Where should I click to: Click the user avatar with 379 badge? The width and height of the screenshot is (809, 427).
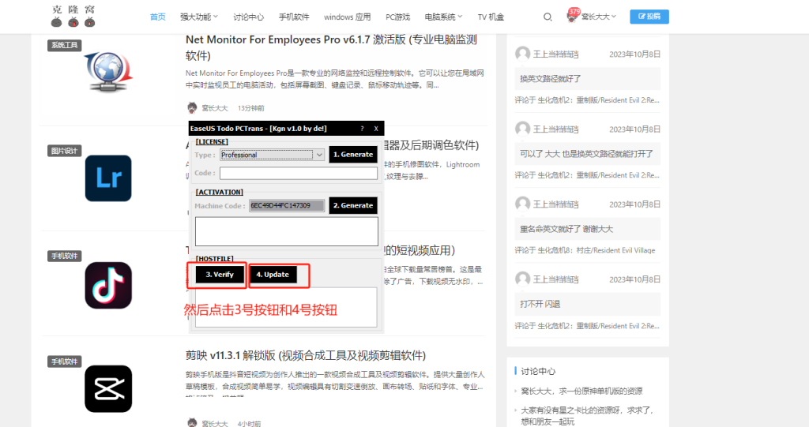coord(572,16)
